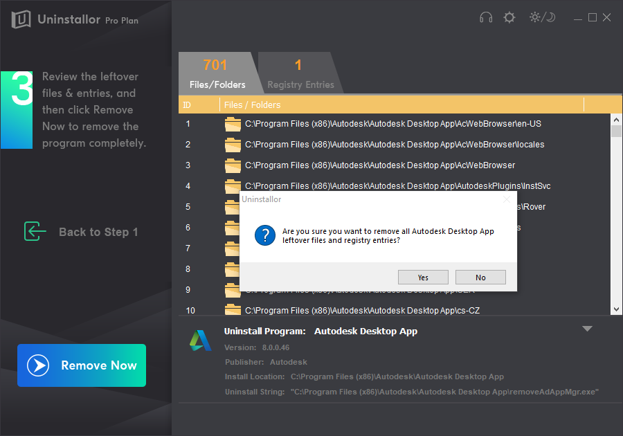Image resolution: width=623 pixels, height=436 pixels.
Task: Select path ending AcWebBrowser\en-US
Action: (x=393, y=124)
